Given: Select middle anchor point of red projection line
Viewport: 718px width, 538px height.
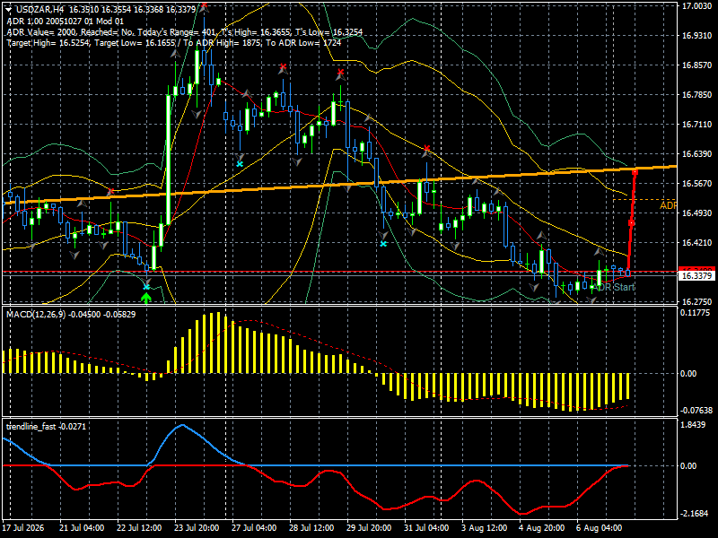Looking at the screenshot, I should pos(631,223).
